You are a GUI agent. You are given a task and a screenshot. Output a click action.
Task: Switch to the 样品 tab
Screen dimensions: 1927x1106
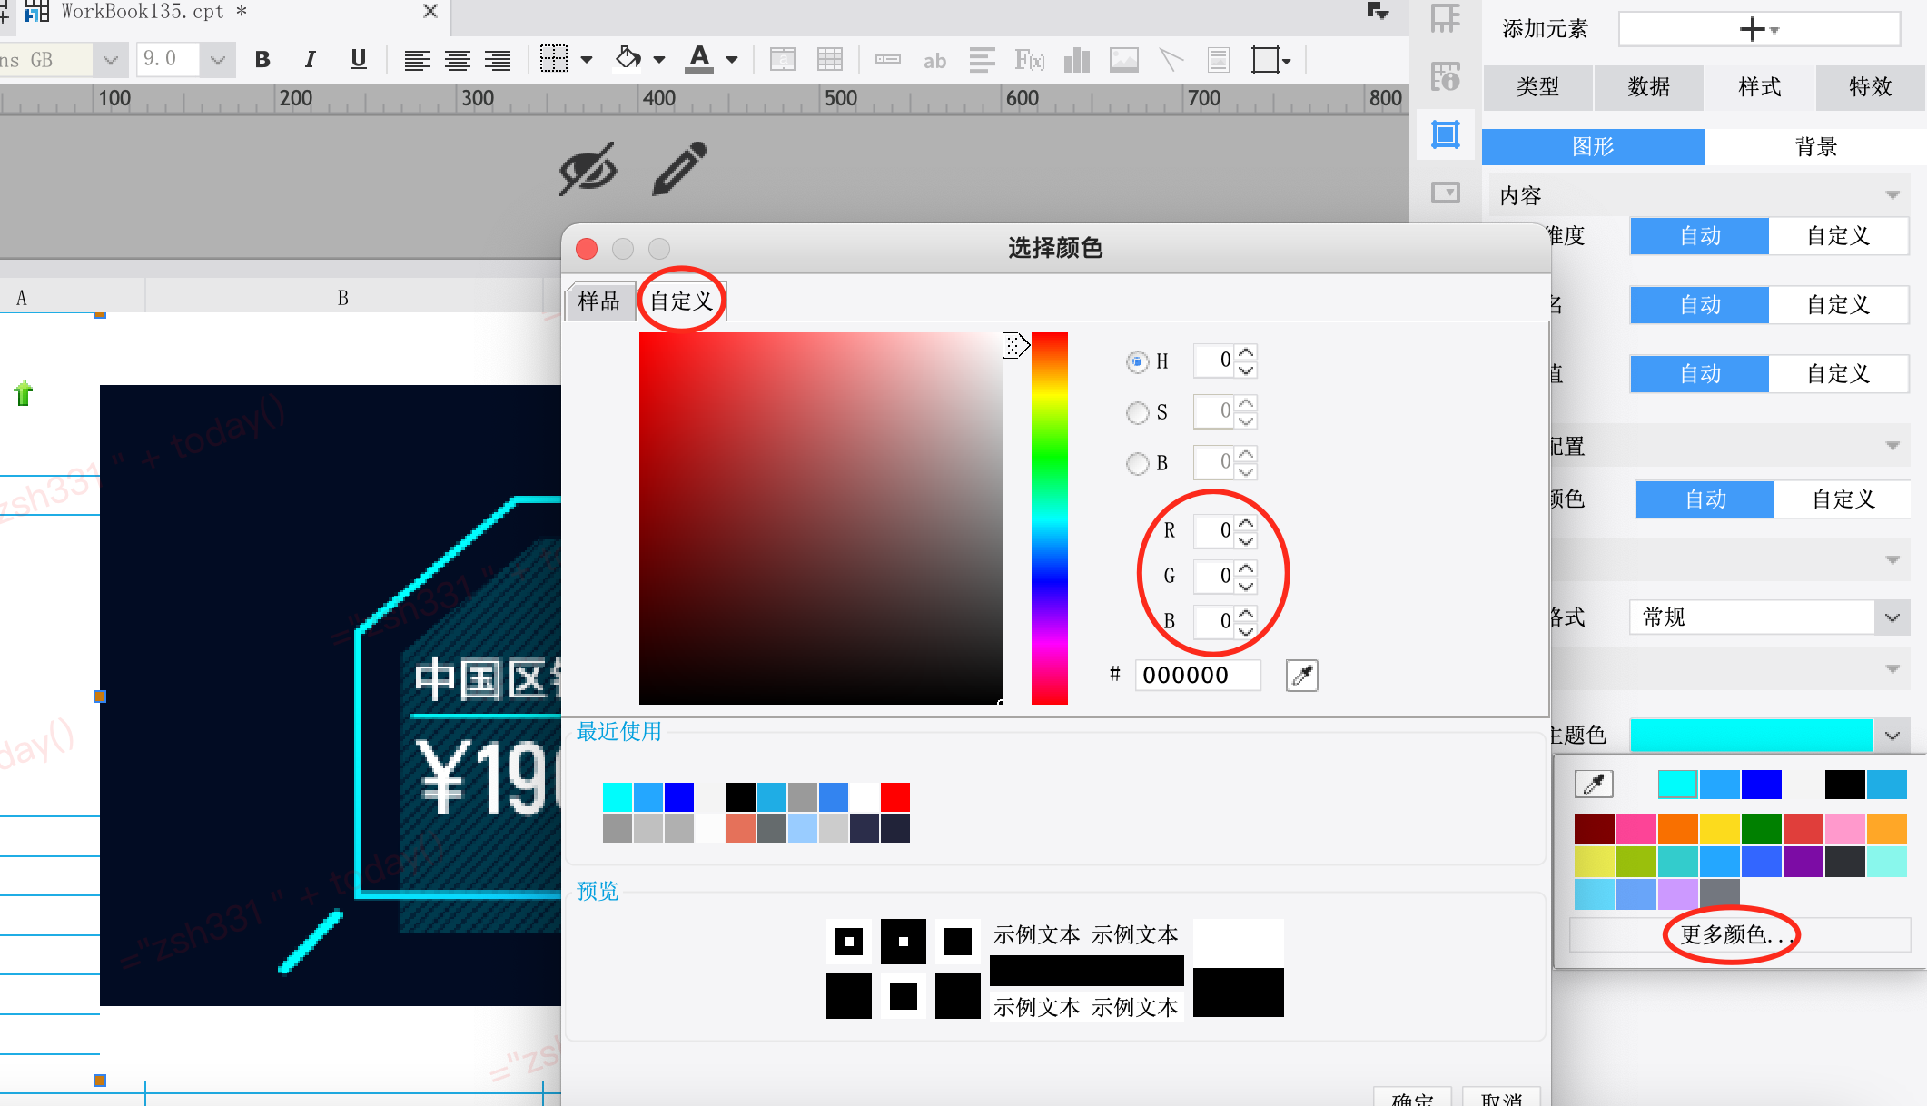coord(598,301)
